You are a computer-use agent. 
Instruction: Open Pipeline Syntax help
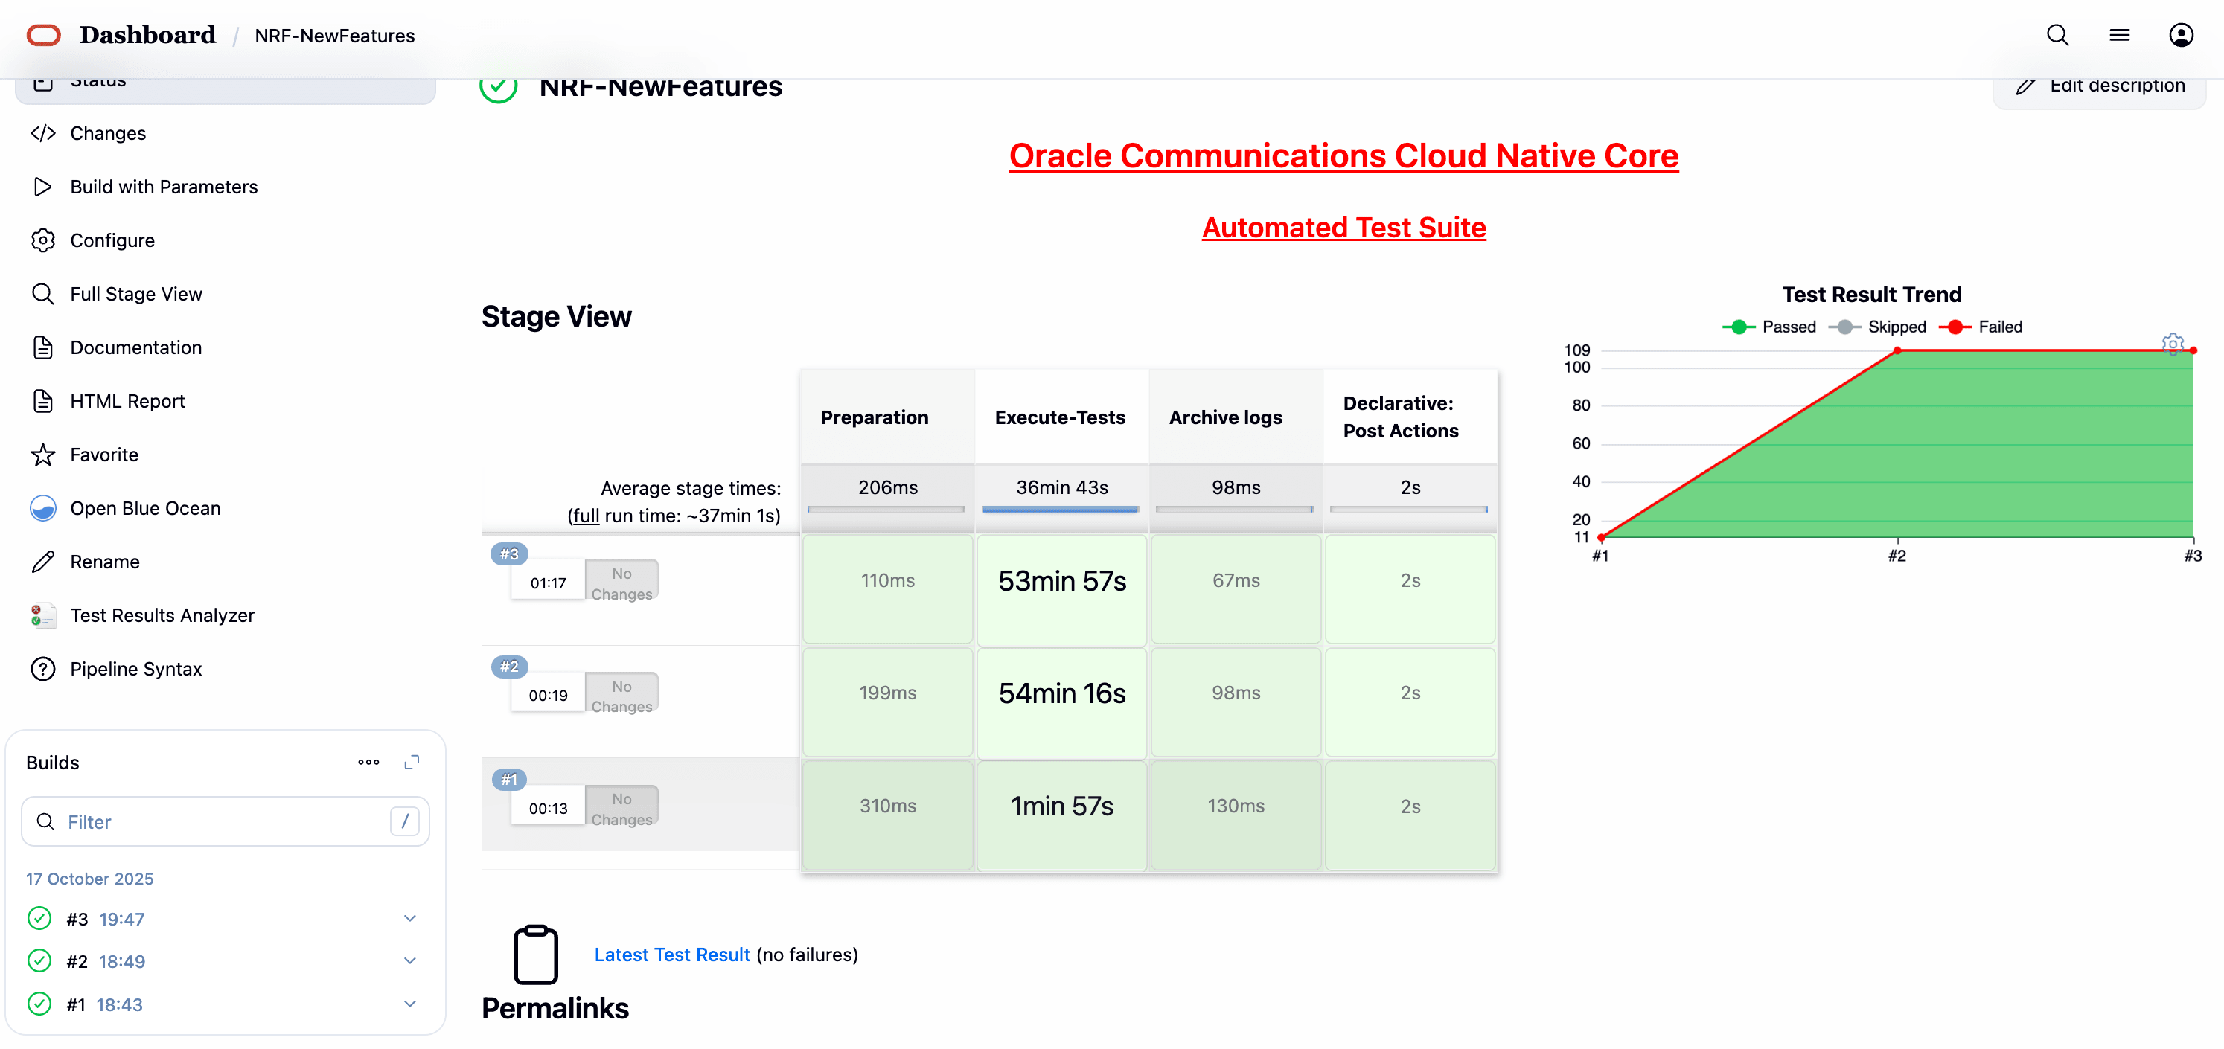(x=135, y=669)
